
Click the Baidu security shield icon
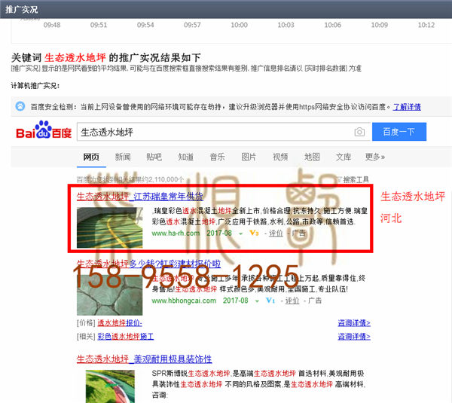click(20, 106)
